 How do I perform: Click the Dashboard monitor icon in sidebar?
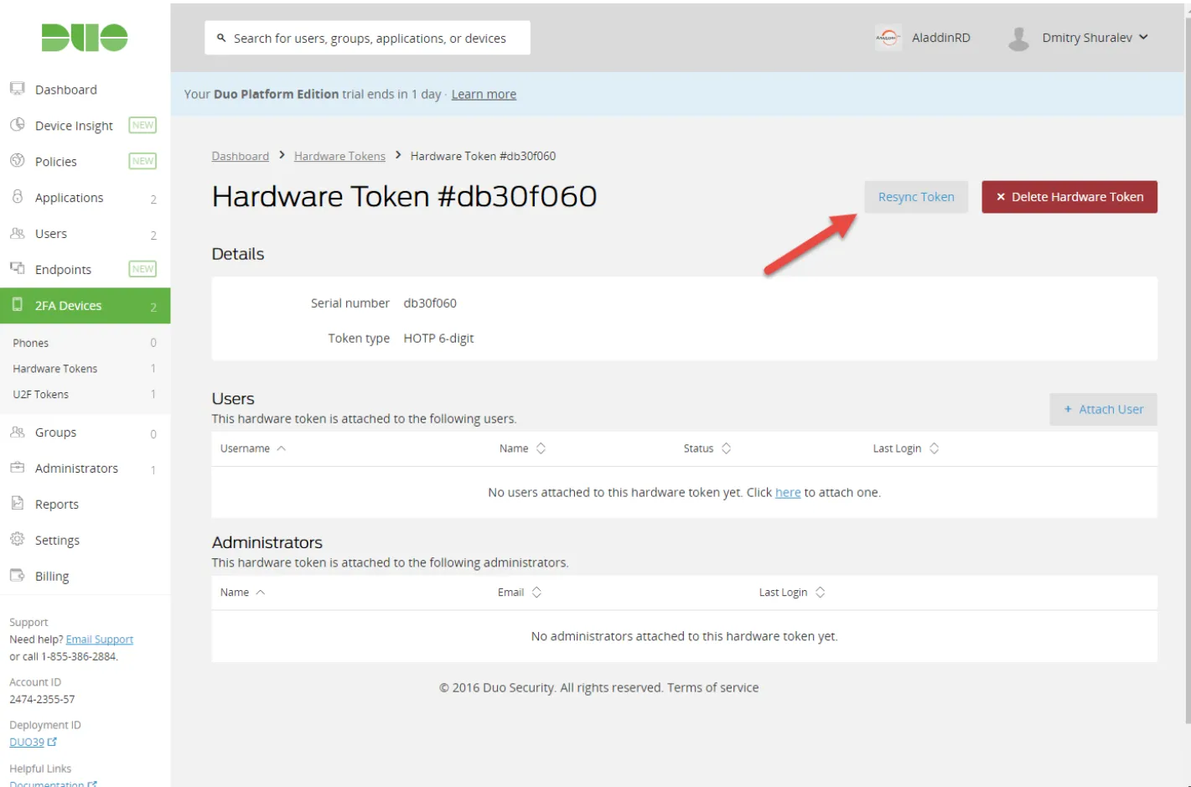[x=17, y=89]
